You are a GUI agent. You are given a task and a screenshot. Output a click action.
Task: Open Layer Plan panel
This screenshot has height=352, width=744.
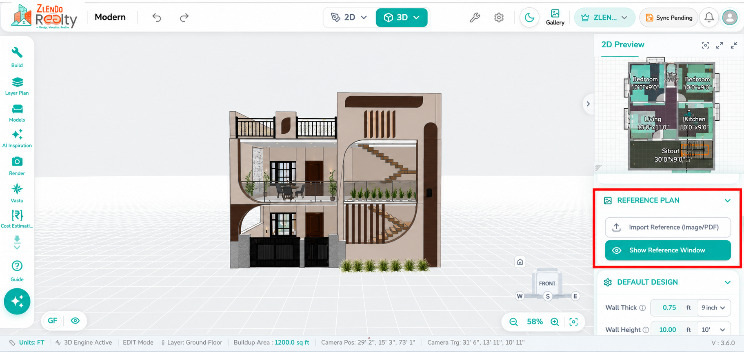pyautogui.click(x=17, y=86)
